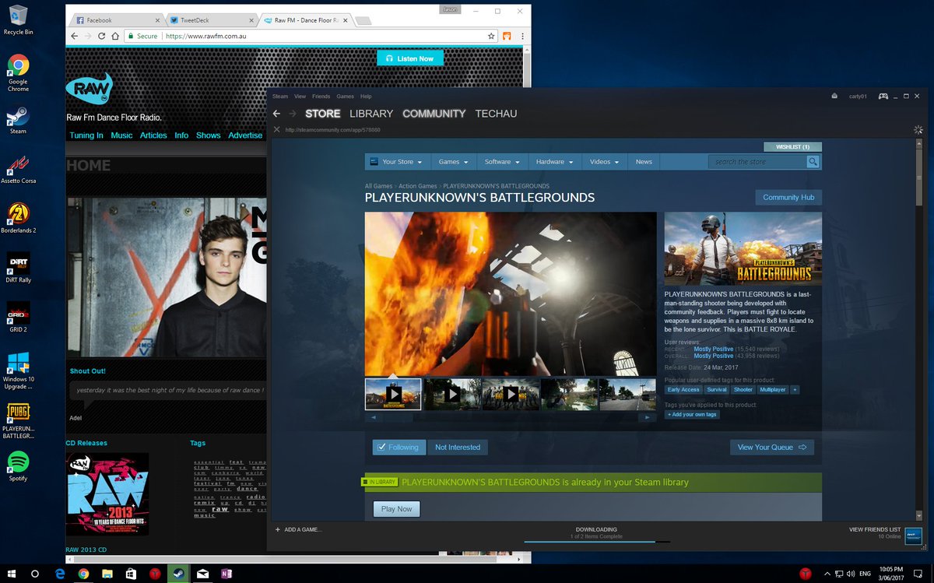Click the Not Interested button
This screenshot has width=934, height=583.
coord(458,447)
